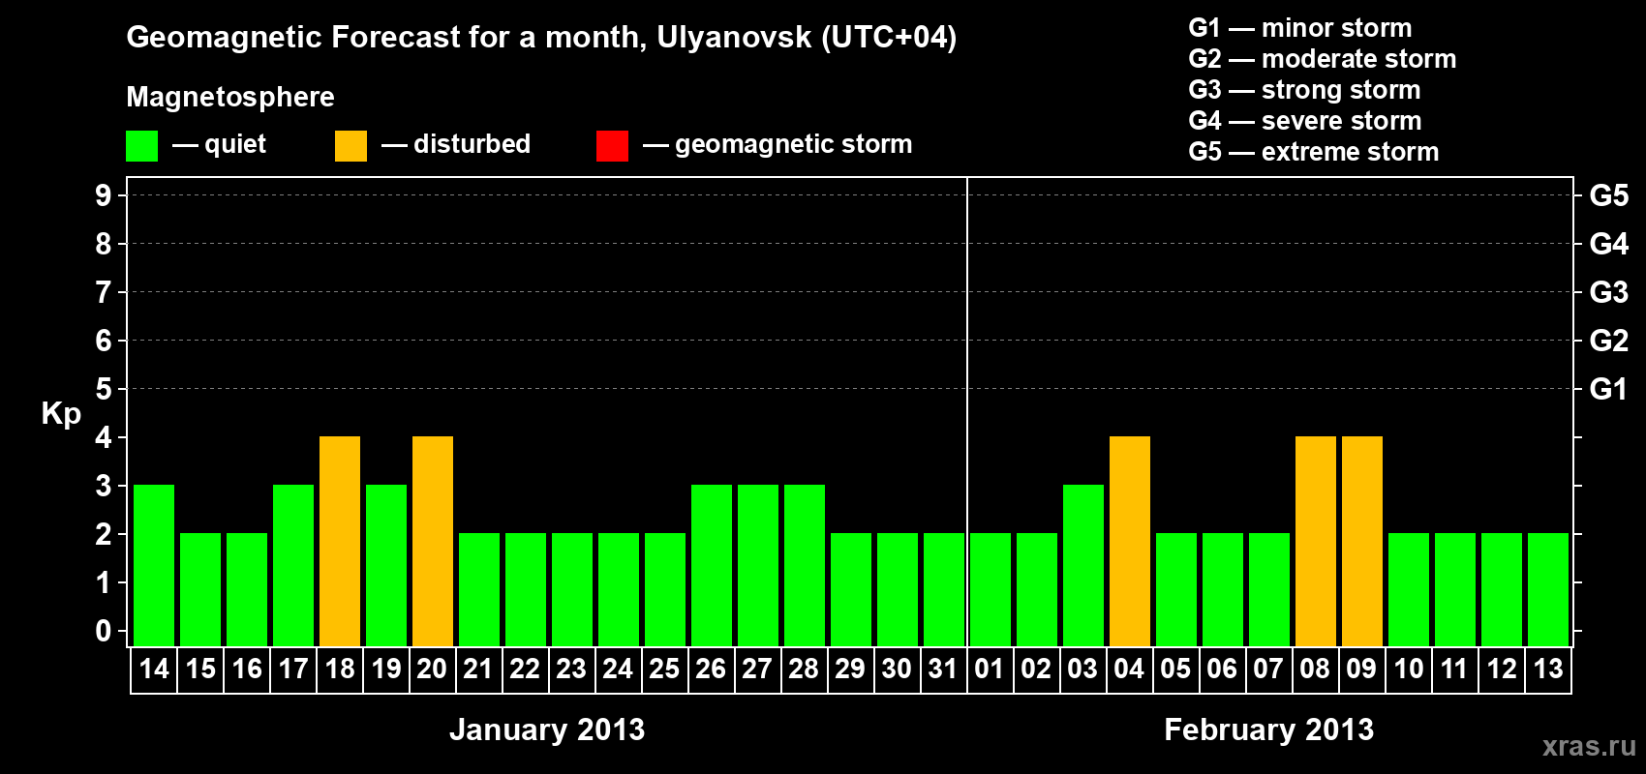Click Kp axis value 9
1646x774 pixels.
[104, 195]
